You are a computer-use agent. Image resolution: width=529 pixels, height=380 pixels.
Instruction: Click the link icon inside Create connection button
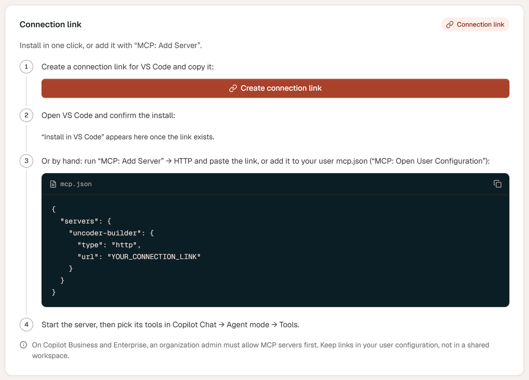[x=233, y=88]
